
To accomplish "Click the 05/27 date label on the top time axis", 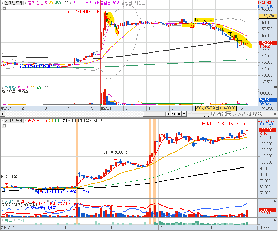I will (x=106, y=108).
